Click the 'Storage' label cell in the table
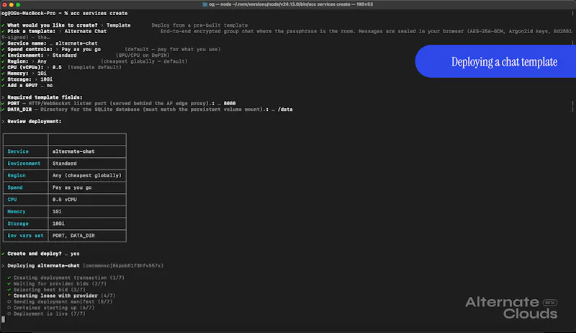The image size is (576, 333). click(x=25, y=223)
